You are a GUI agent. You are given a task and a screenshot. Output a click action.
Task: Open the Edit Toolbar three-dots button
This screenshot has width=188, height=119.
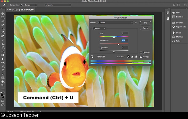tap(3, 89)
